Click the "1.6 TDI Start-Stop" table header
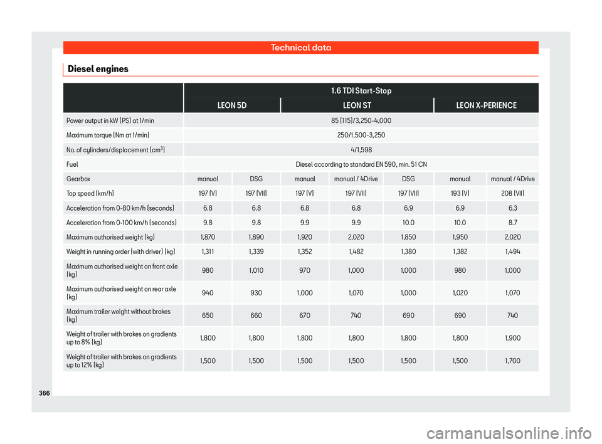 (x=361, y=91)
